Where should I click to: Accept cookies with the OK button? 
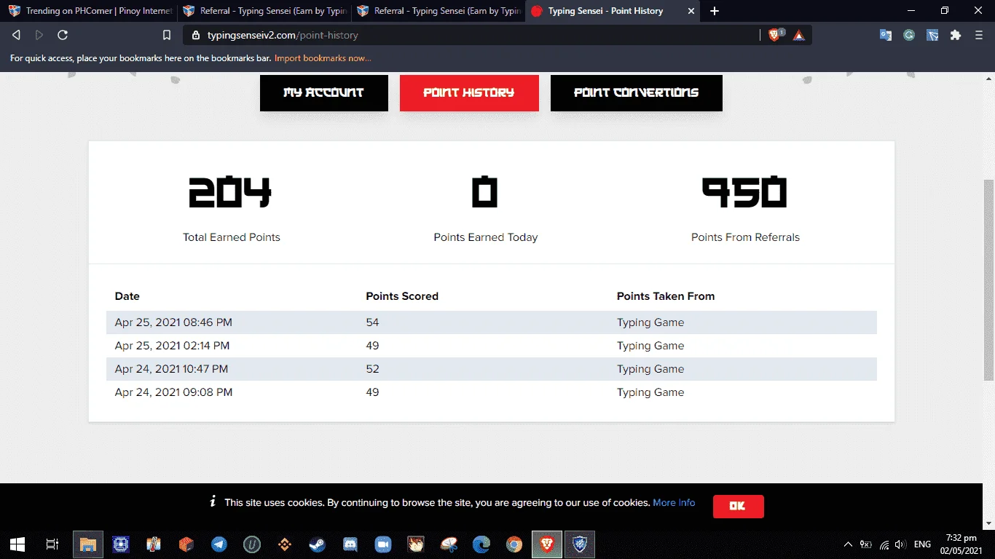click(x=738, y=506)
